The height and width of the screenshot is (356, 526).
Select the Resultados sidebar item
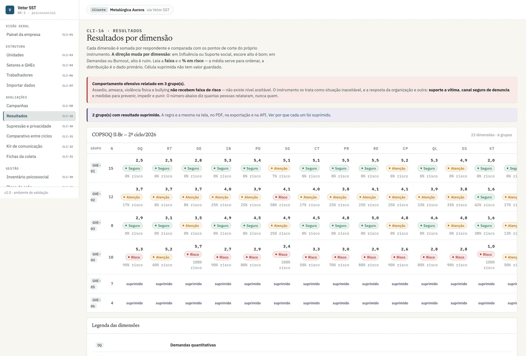point(39,116)
